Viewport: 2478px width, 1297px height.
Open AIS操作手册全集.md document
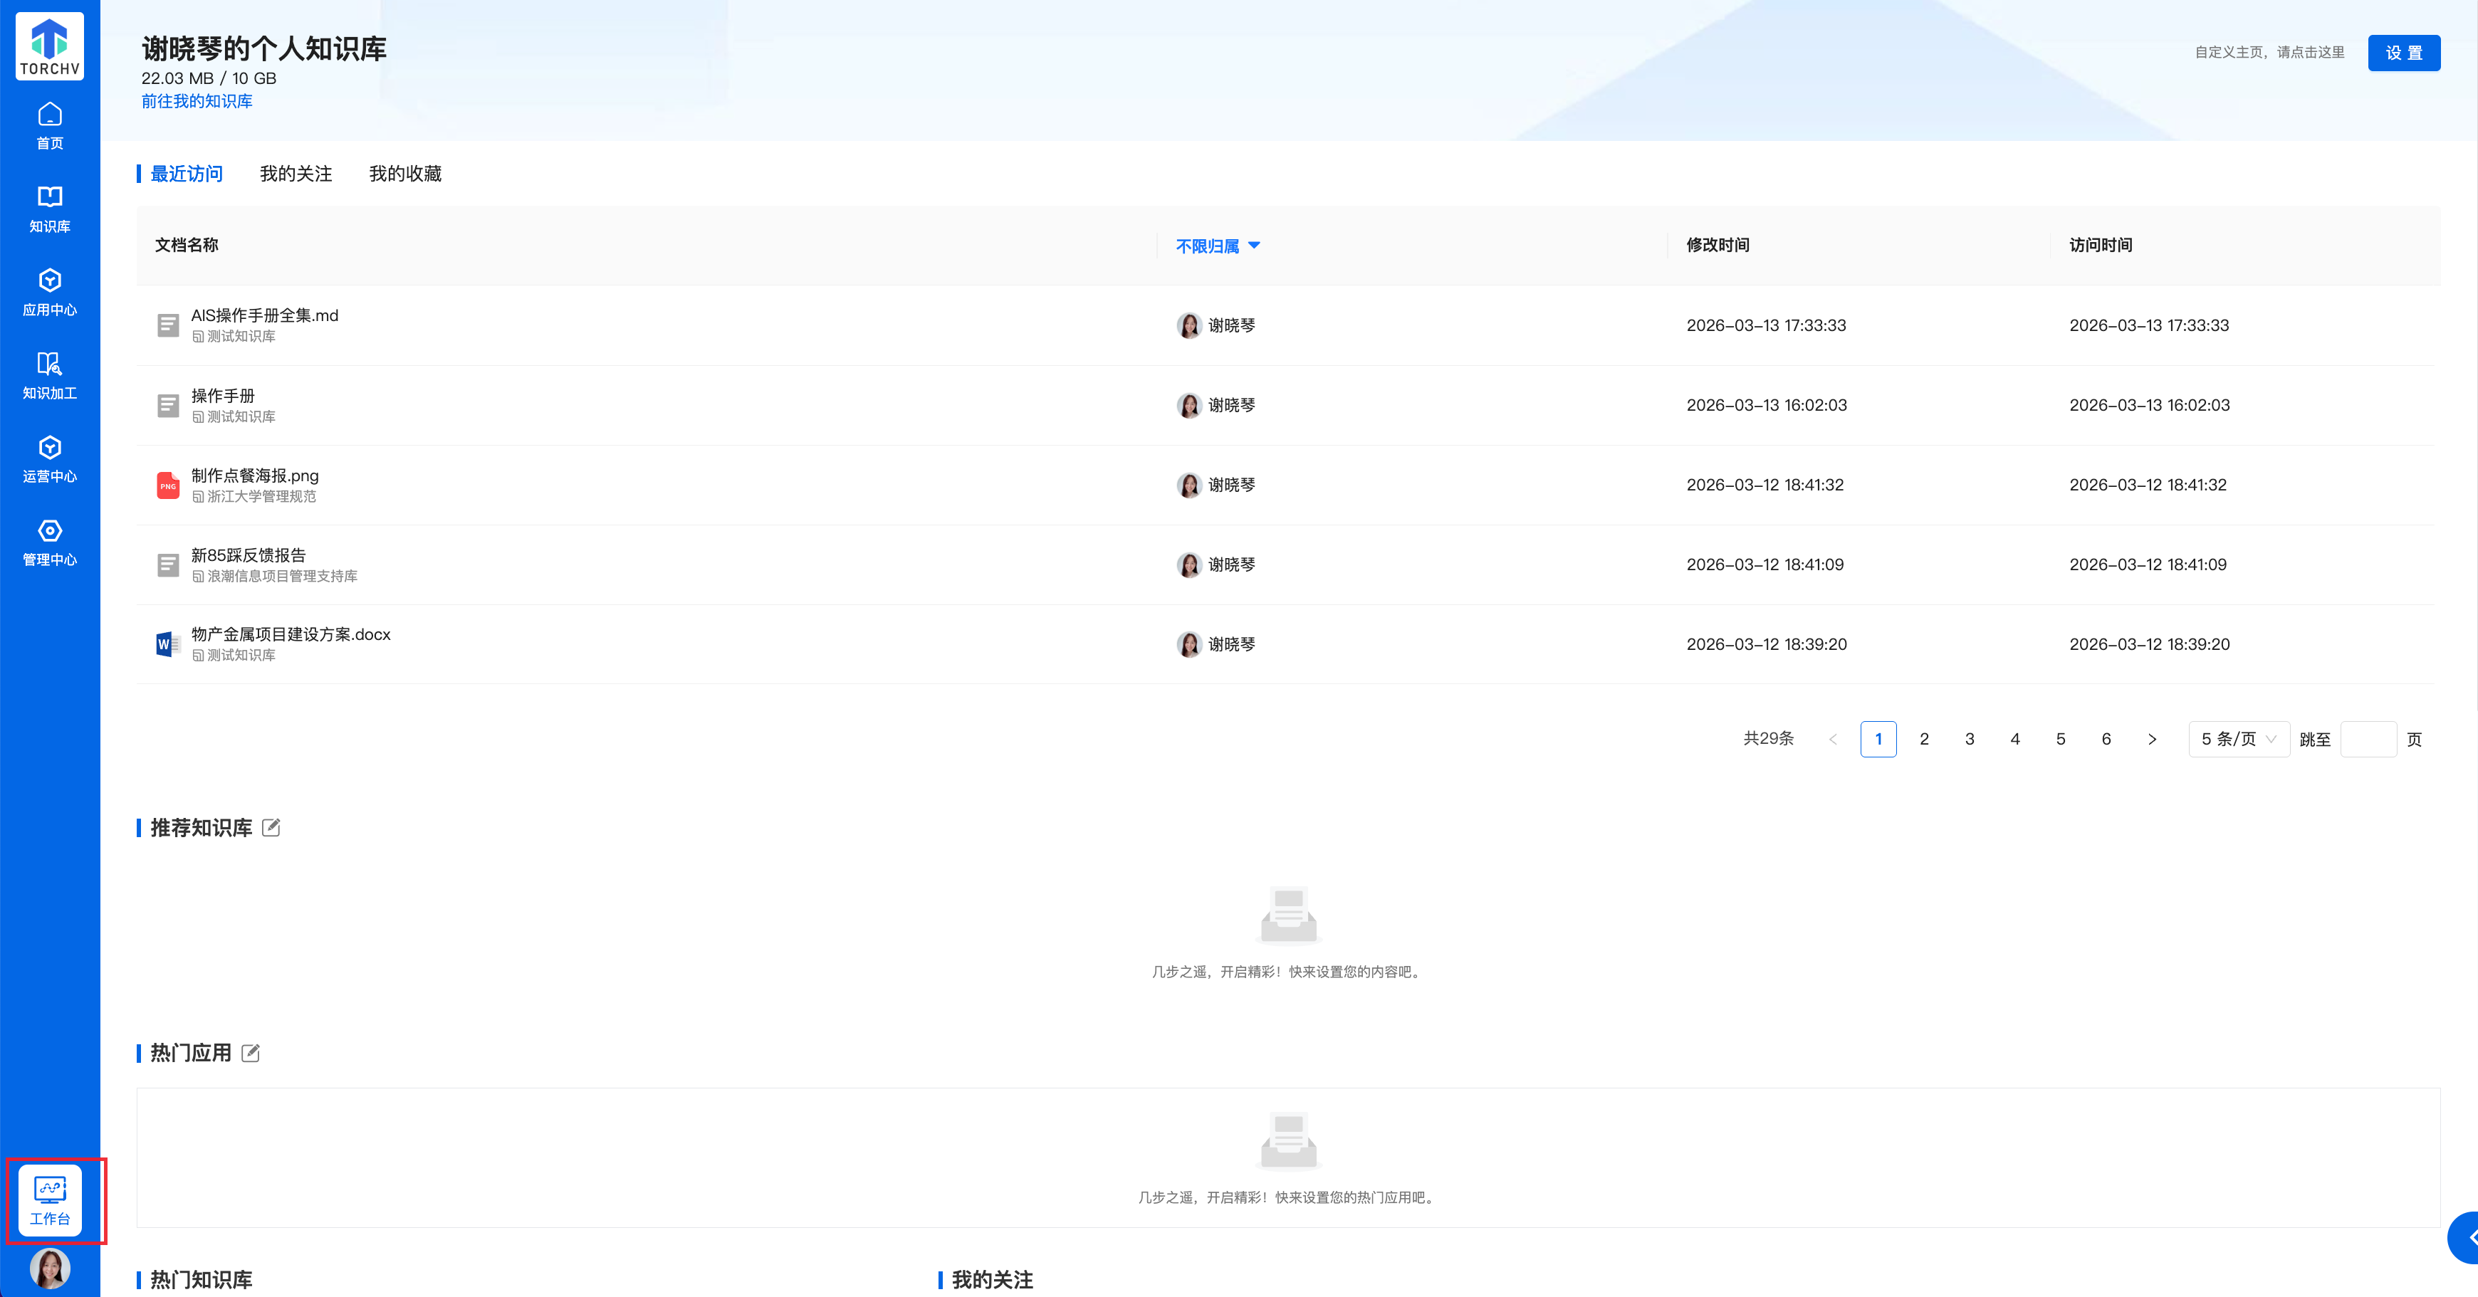pos(265,315)
